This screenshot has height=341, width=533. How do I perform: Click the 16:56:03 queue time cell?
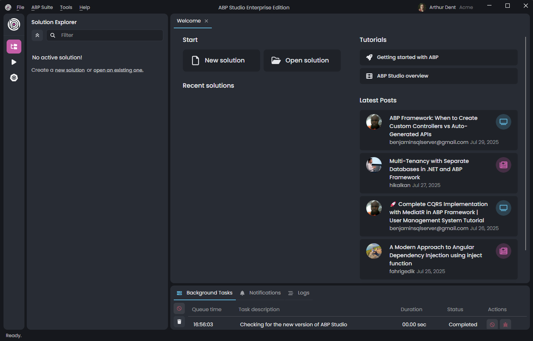[x=203, y=325]
